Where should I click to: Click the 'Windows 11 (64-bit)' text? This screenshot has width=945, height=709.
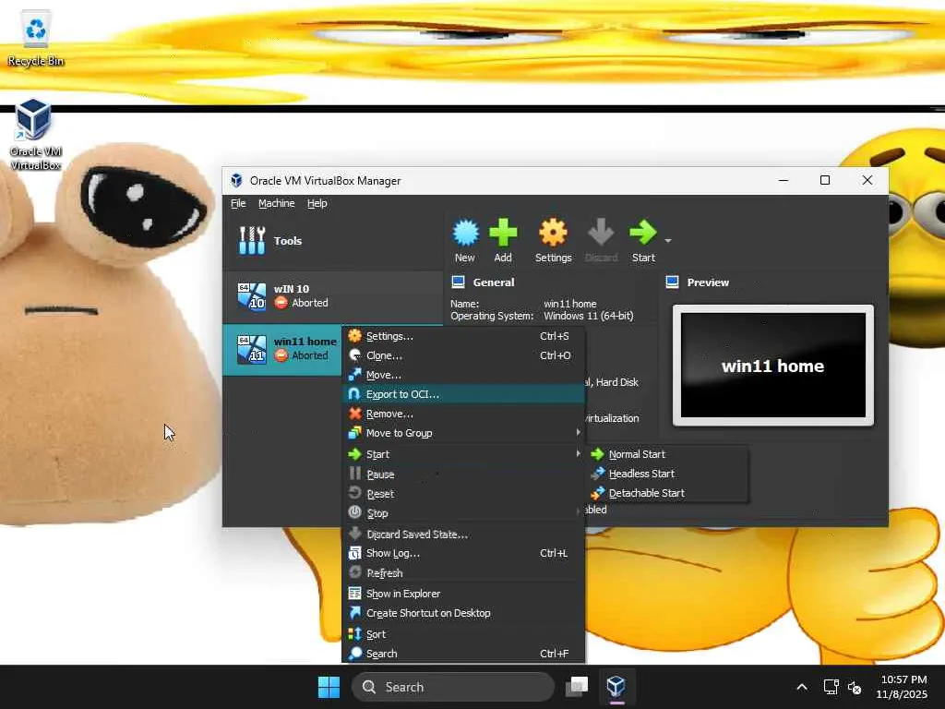[x=588, y=316]
